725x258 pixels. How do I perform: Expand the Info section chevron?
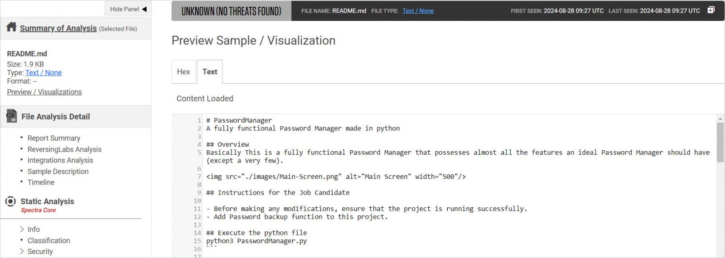pos(22,229)
